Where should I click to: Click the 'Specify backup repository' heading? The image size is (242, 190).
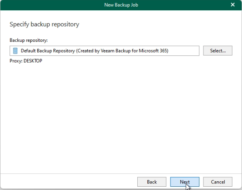pyautogui.click(x=44, y=24)
